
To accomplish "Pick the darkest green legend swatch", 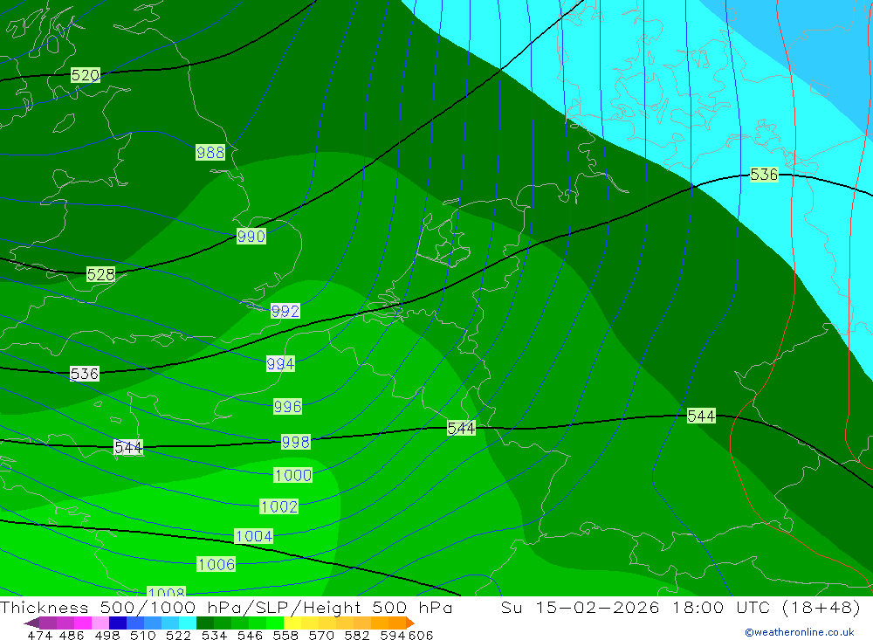I will (205, 623).
